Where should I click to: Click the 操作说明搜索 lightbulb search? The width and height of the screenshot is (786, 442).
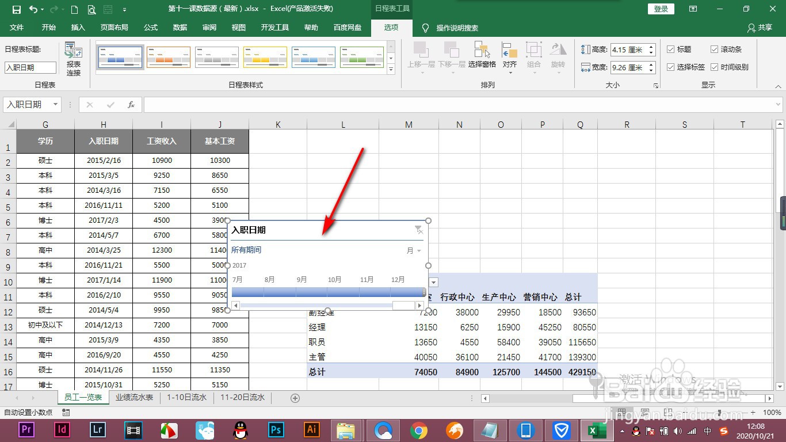point(450,28)
